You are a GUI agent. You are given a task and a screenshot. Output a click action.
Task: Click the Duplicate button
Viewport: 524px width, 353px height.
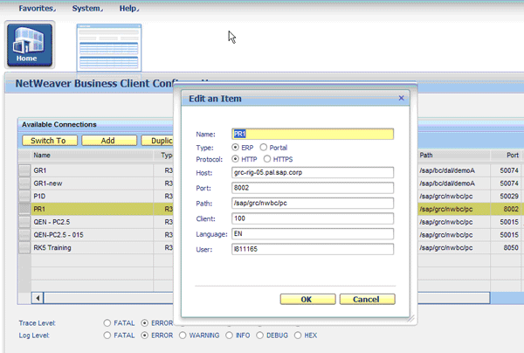tap(157, 141)
